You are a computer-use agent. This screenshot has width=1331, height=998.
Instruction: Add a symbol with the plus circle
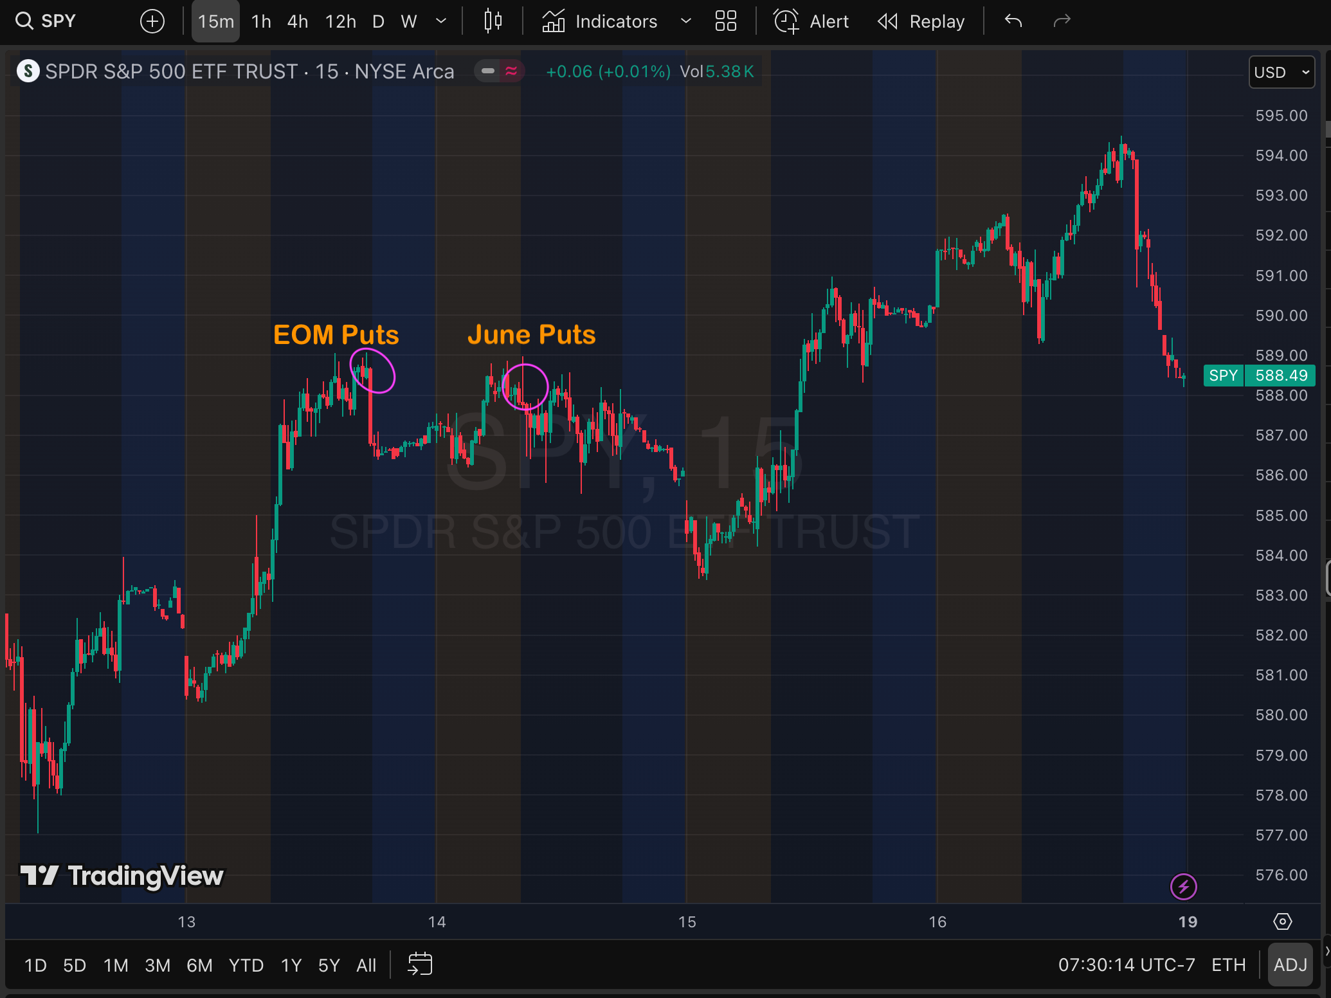tap(152, 21)
